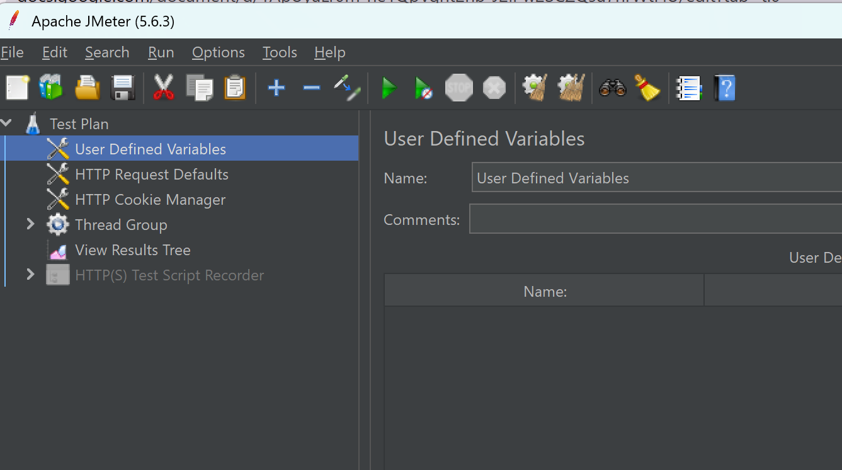Select HTTP Request Defaults in tree
Image resolution: width=842 pixels, height=470 pixels.
[x=152, y=174]
